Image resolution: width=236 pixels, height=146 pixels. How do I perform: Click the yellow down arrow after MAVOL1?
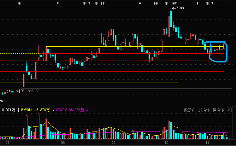53,110
